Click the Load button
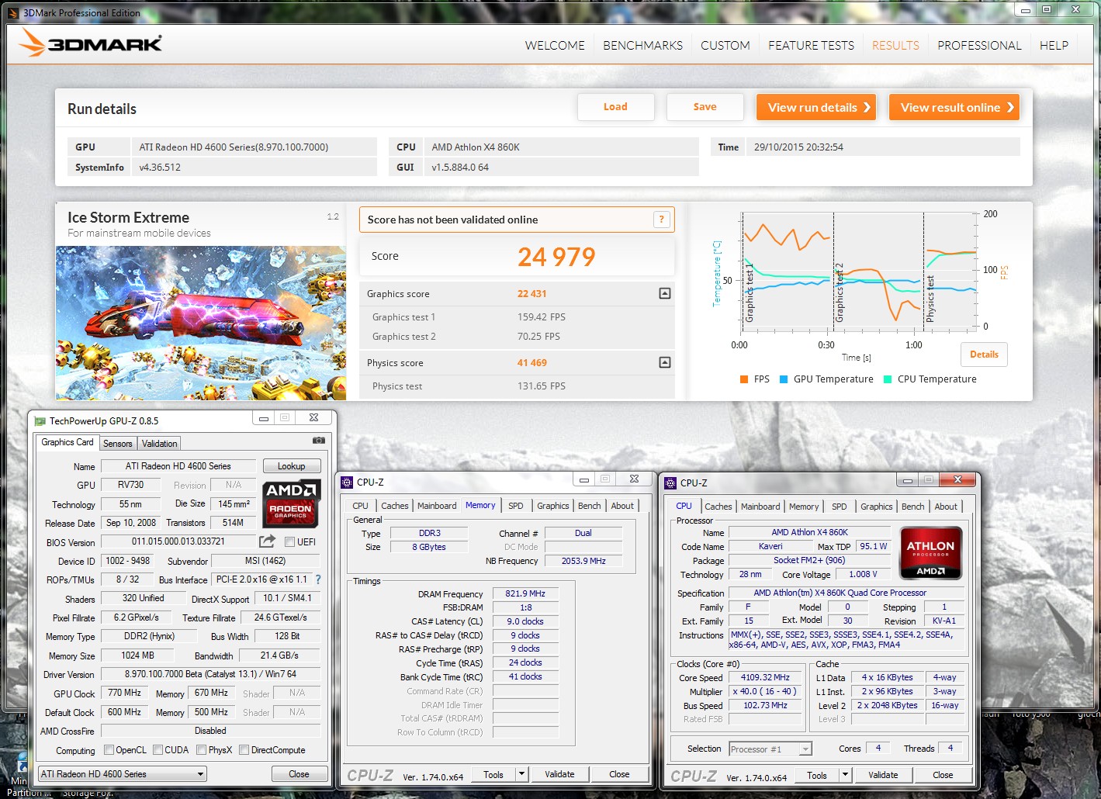Image resolution: width=1101 pixels, height=799 pixels. point(616,107)
